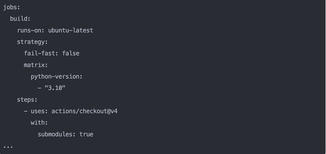Click the "3.10" version string
The image size is (326, 154).
point(55,88)
